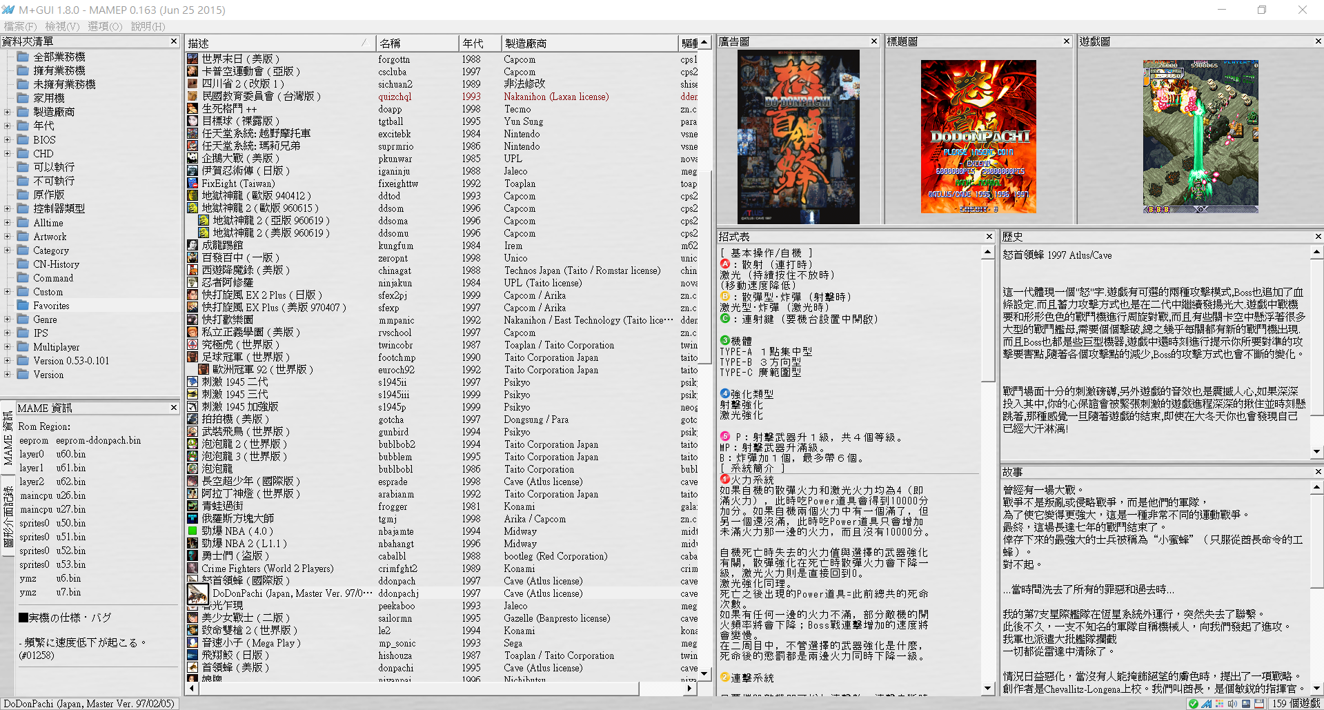Image resolution: width=1324 pixels, height=710 pixels.
Task: Click the icon next to 音速小子 (Mega Play)
Action: click(192, 643)
